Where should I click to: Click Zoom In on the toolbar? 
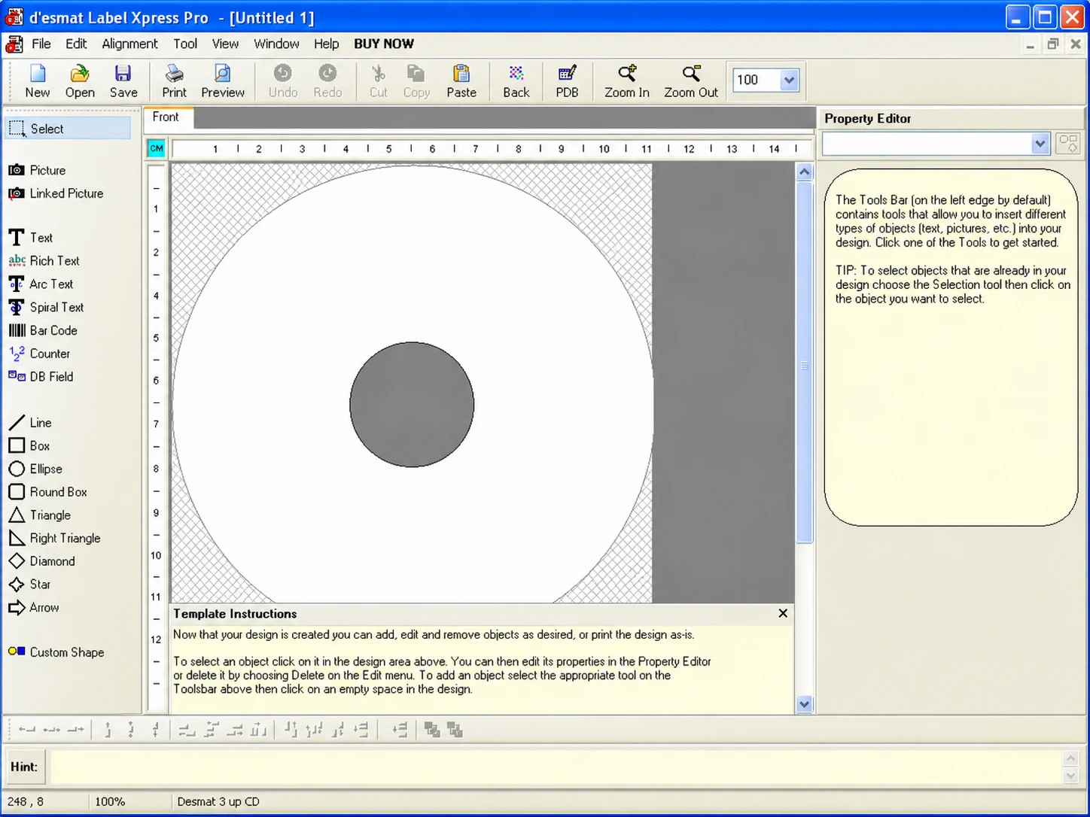627,81
